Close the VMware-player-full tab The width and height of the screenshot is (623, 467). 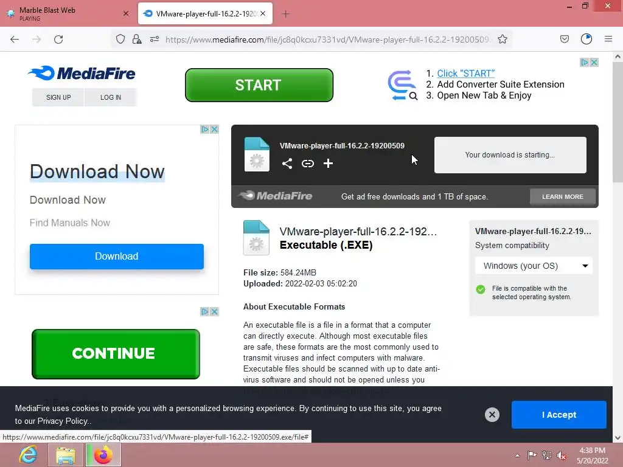[263, 13]
